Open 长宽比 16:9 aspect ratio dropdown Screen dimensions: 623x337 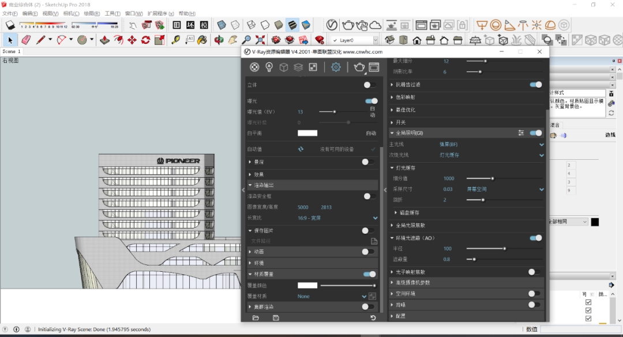337,218
